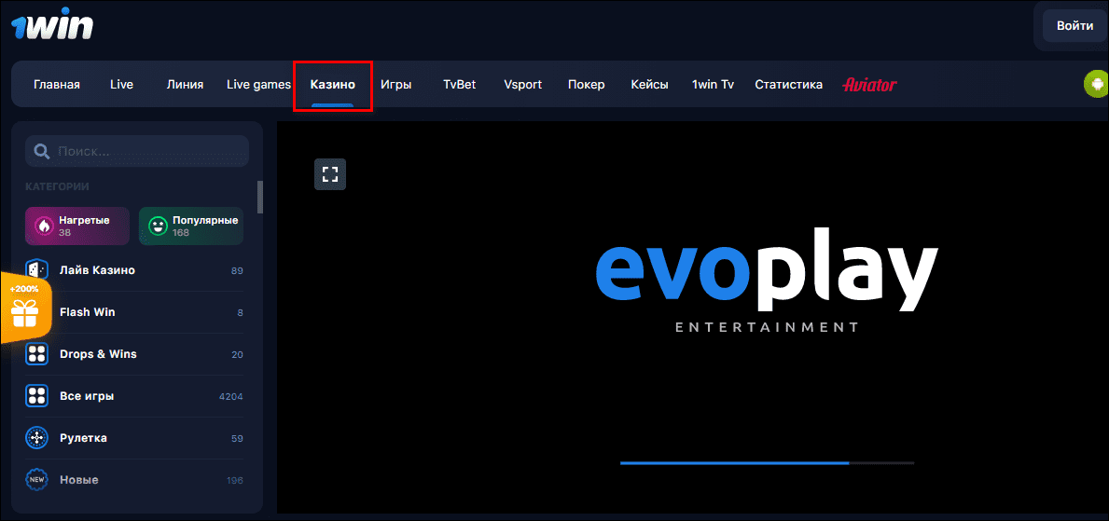The height and width of the screenshot is (521, 1109).
Task: Open the TvBet section
Action: coord(460,85)
